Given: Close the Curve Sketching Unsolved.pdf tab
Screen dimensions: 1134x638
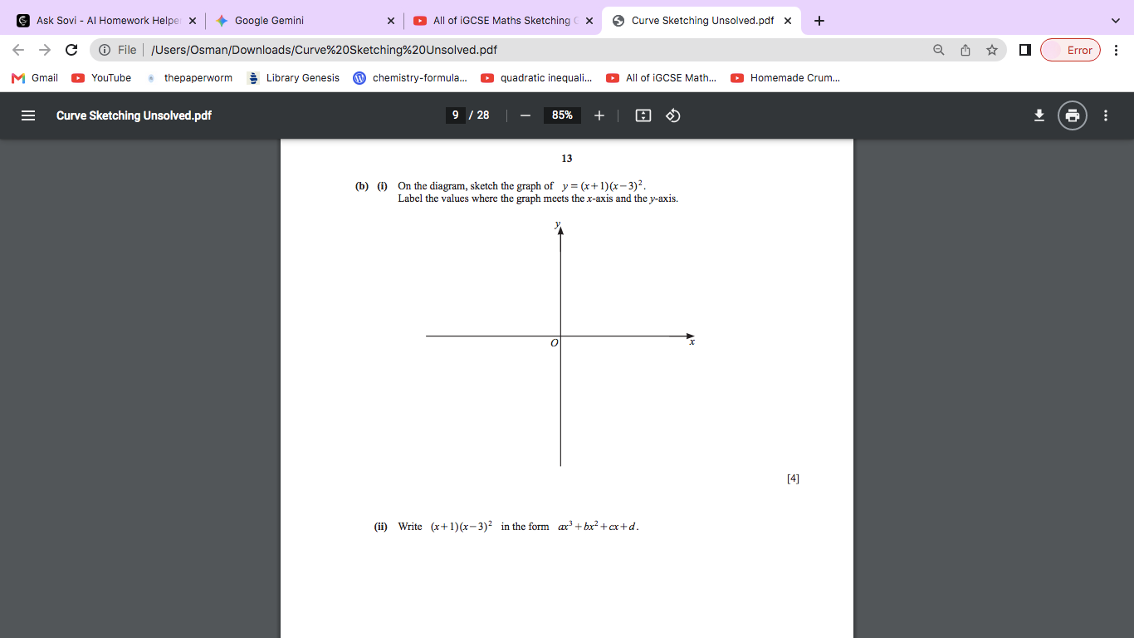Looking at the screenshot, I should pyautogui.click(x=788, y=21).
